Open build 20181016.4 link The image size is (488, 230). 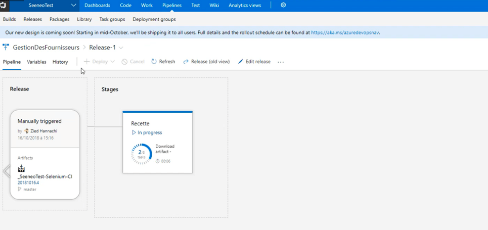(28, 182)
